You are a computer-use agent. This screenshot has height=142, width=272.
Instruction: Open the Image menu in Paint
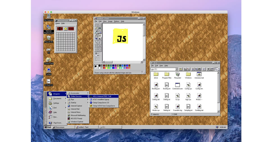coord(110,21)
